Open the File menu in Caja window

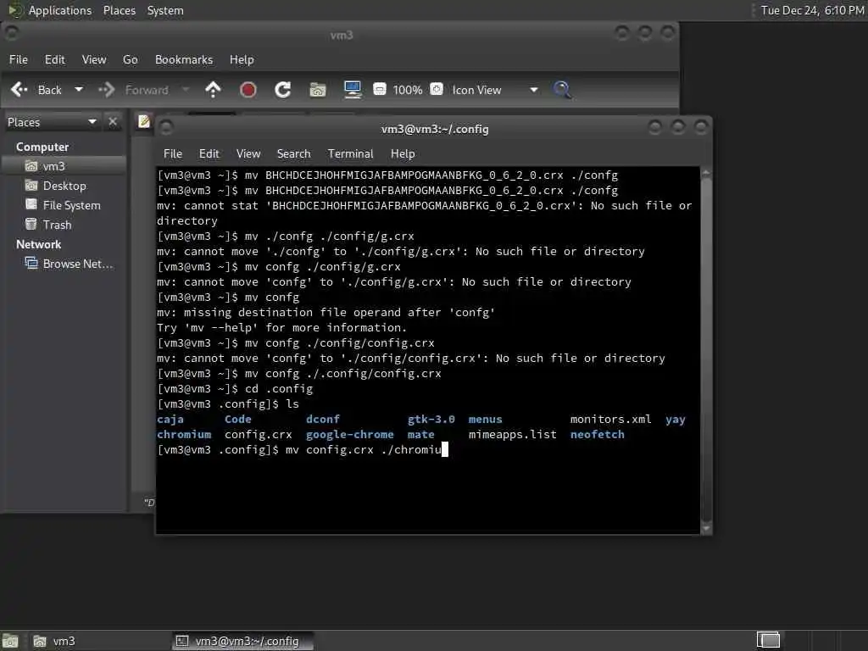[19, 60]
